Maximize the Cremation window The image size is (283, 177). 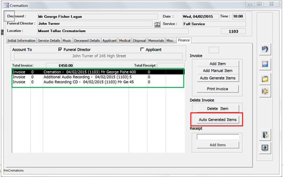point(259,4)
